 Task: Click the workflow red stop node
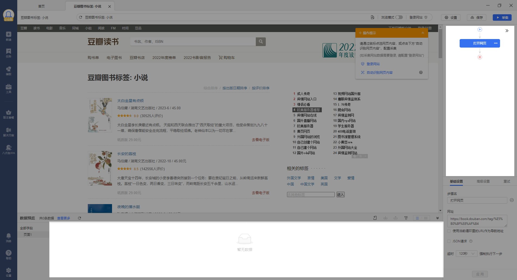coord(480,57)
